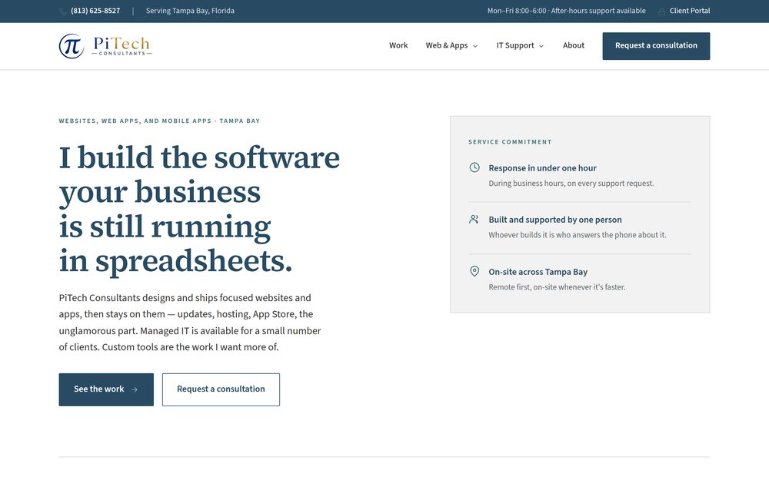This screenshot has height=480, width=769.
Task: Click the Serving Tampa Bay, Florida text
Action: [x=190, y=11]
